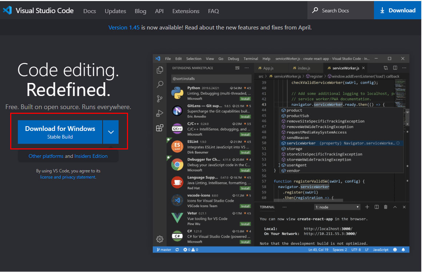The width and height of the screenshot is (422, 272).
Task: Click the top-right Download button
Action: [x=398, y=10]
